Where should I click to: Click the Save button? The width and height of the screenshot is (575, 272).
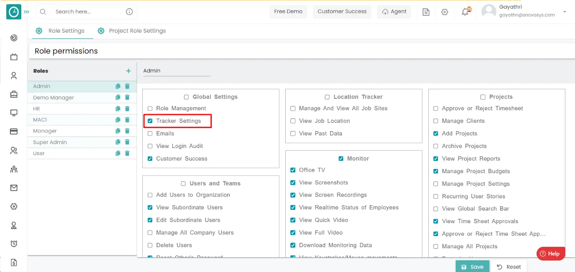coord(472,267)
